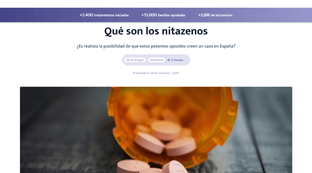Click the Qué son los nitazenos headline
The height and width of the screenshot is (173, 312).
156,31
